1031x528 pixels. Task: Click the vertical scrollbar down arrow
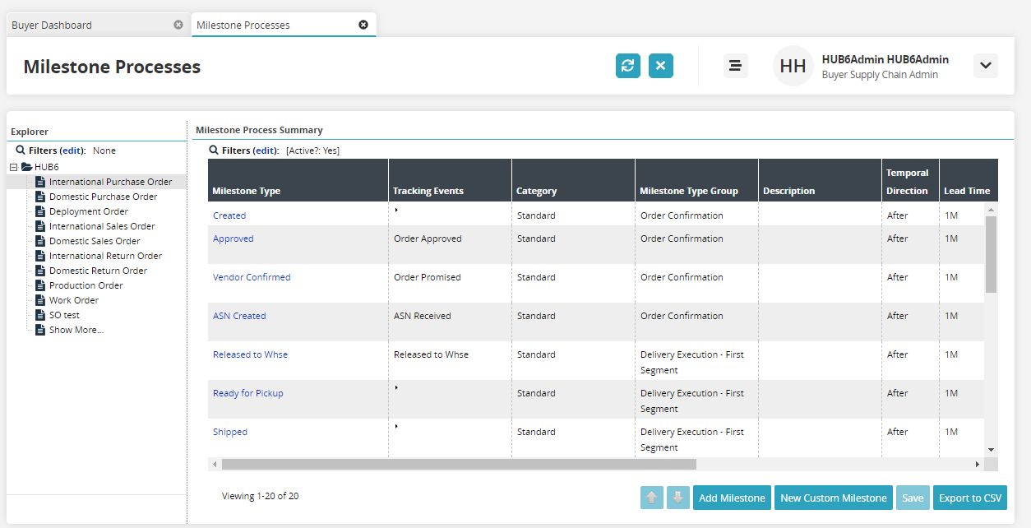(991, 450)
